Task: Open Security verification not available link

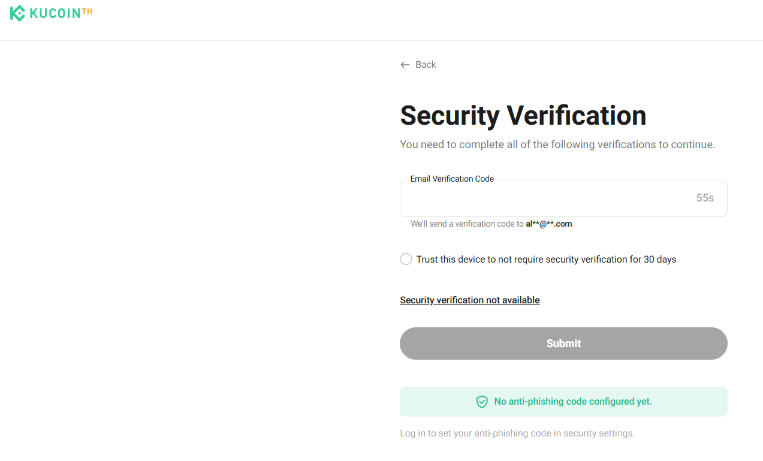Action: pyautogui.click(x=469, y=300)
